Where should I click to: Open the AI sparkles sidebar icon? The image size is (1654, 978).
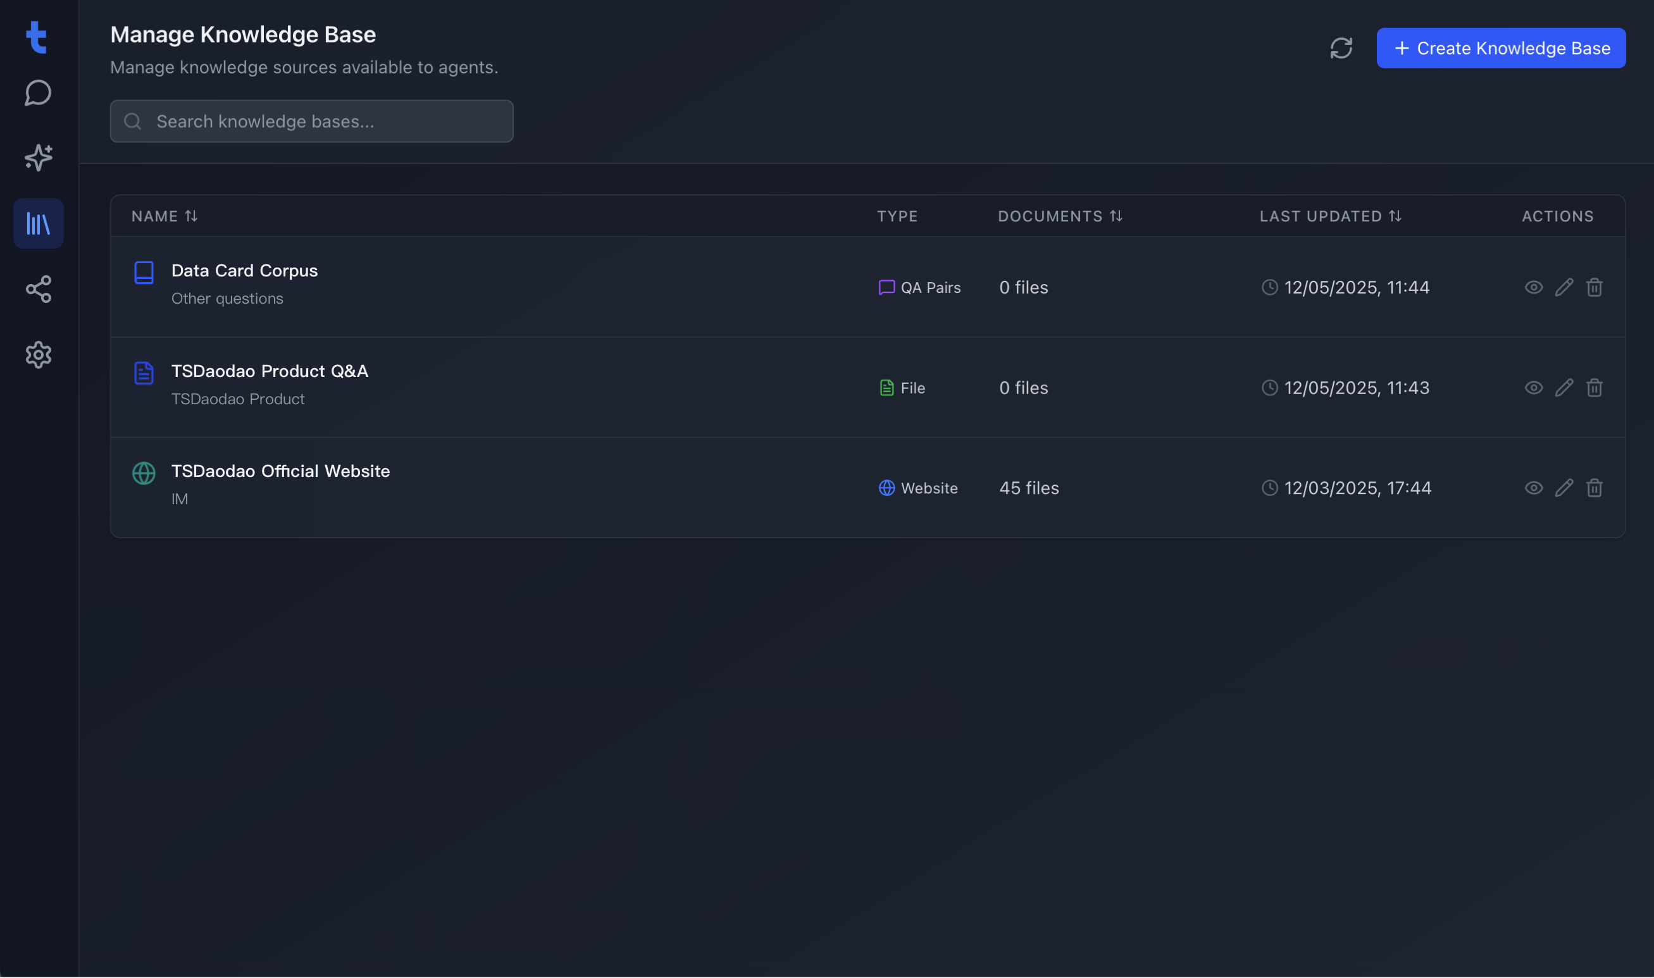(x=38, y=158)
